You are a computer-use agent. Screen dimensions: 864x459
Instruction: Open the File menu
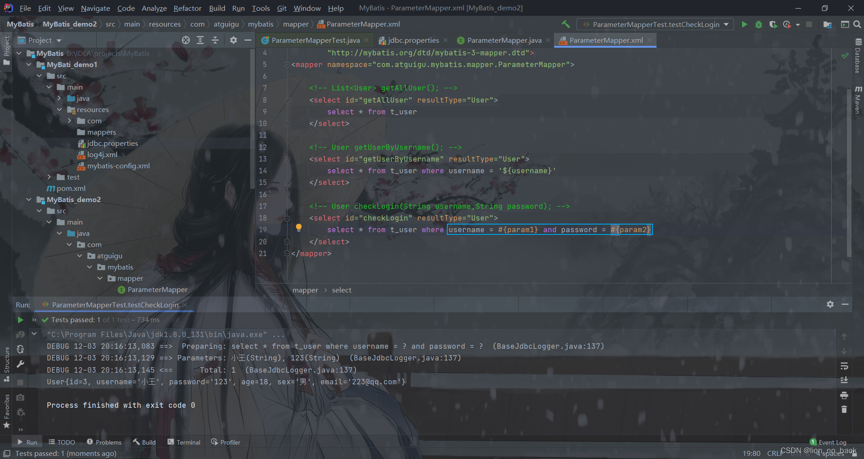pos(25,8)
